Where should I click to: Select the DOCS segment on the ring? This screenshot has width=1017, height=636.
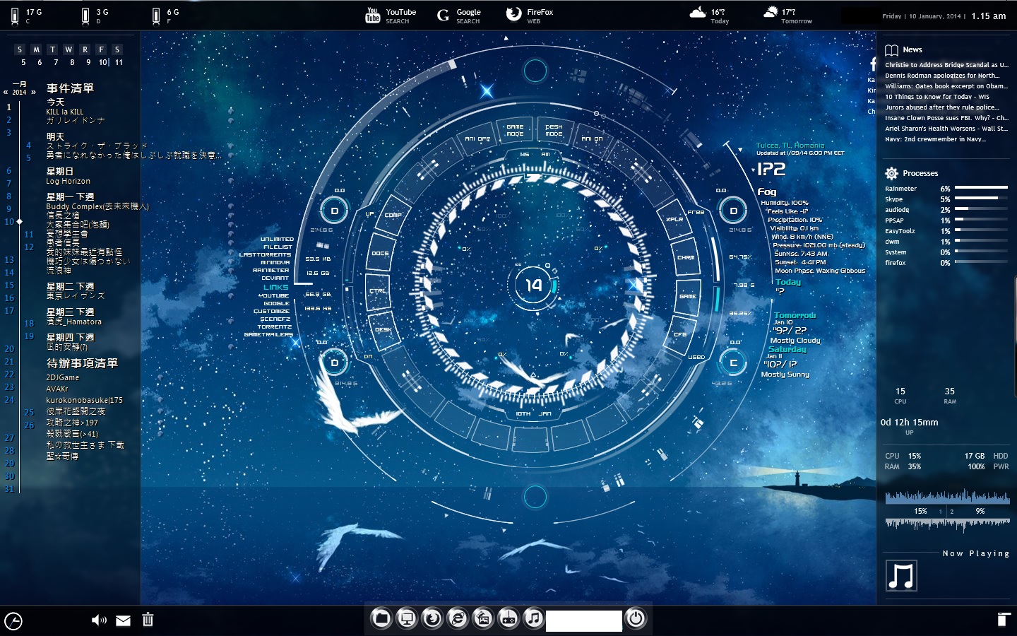tap(380, 253)
